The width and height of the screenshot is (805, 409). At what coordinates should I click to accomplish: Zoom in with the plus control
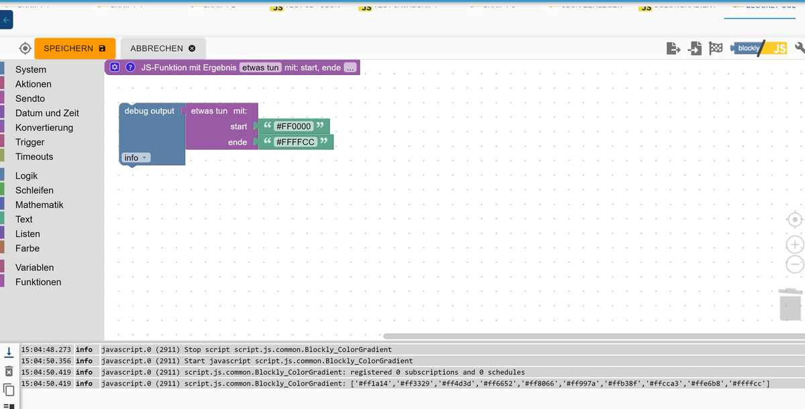pyautogui.click(x=795, y=245)
